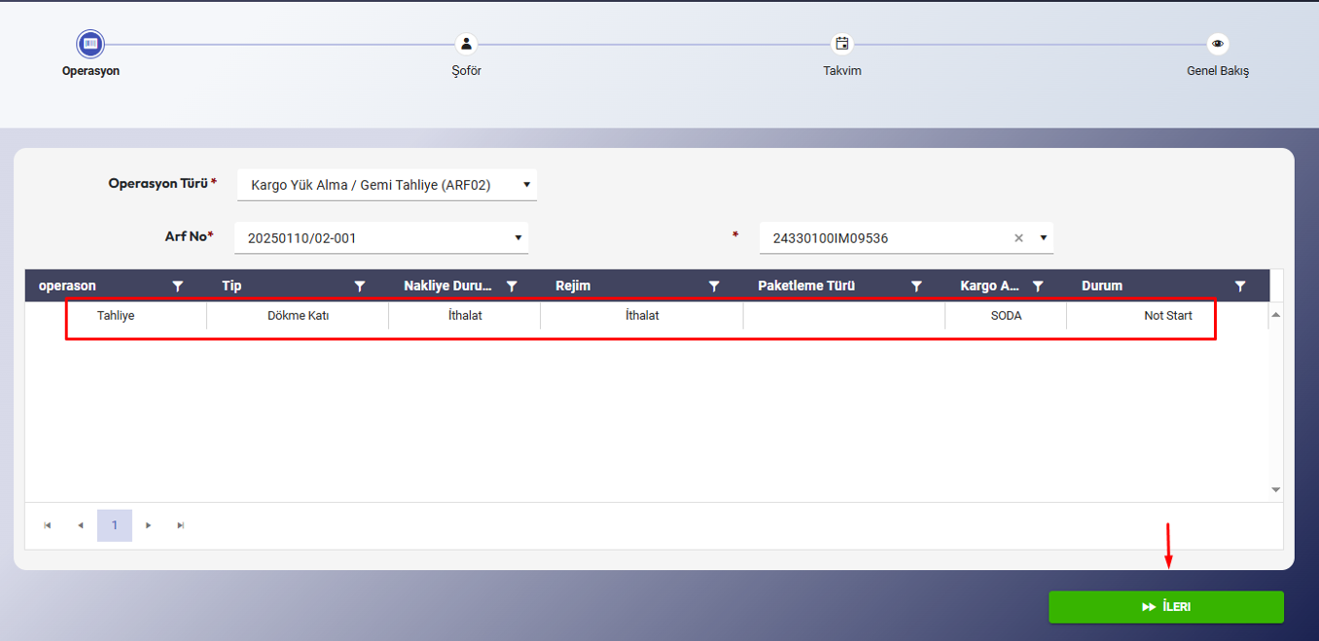
Task: Expand the Operasyon Türü dropdown
Action: click(x=526, y=185)
